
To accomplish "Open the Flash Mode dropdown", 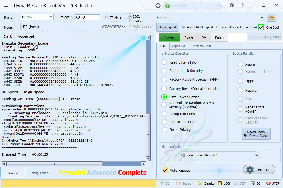I will click(x=193, y=6).
